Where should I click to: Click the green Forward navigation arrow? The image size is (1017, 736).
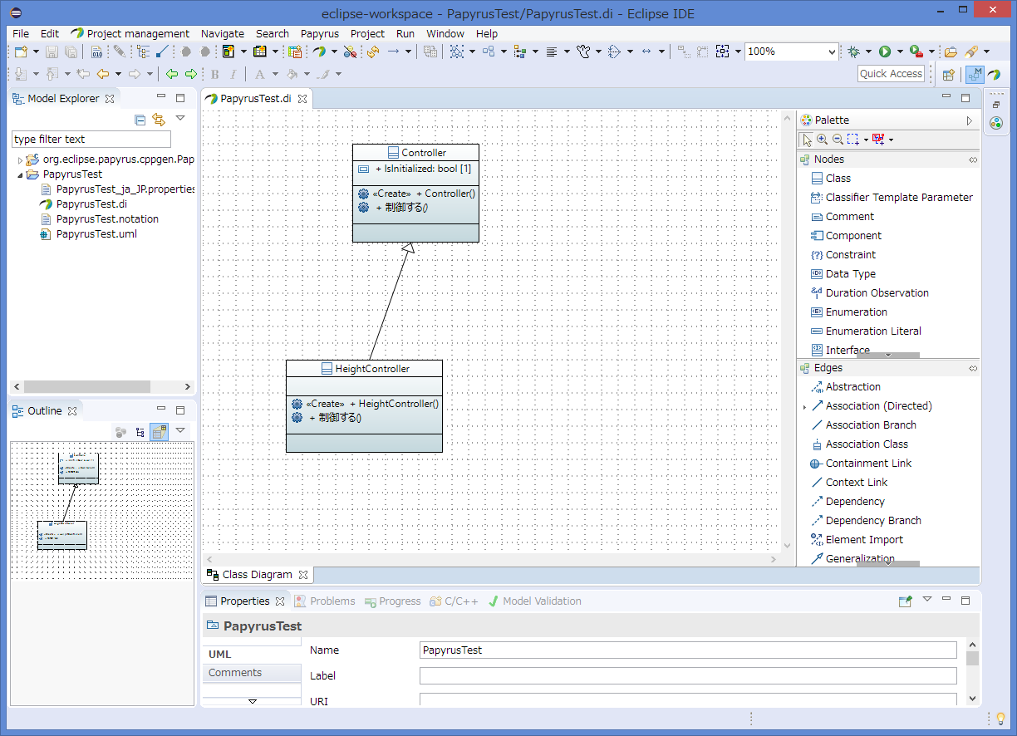190,74
